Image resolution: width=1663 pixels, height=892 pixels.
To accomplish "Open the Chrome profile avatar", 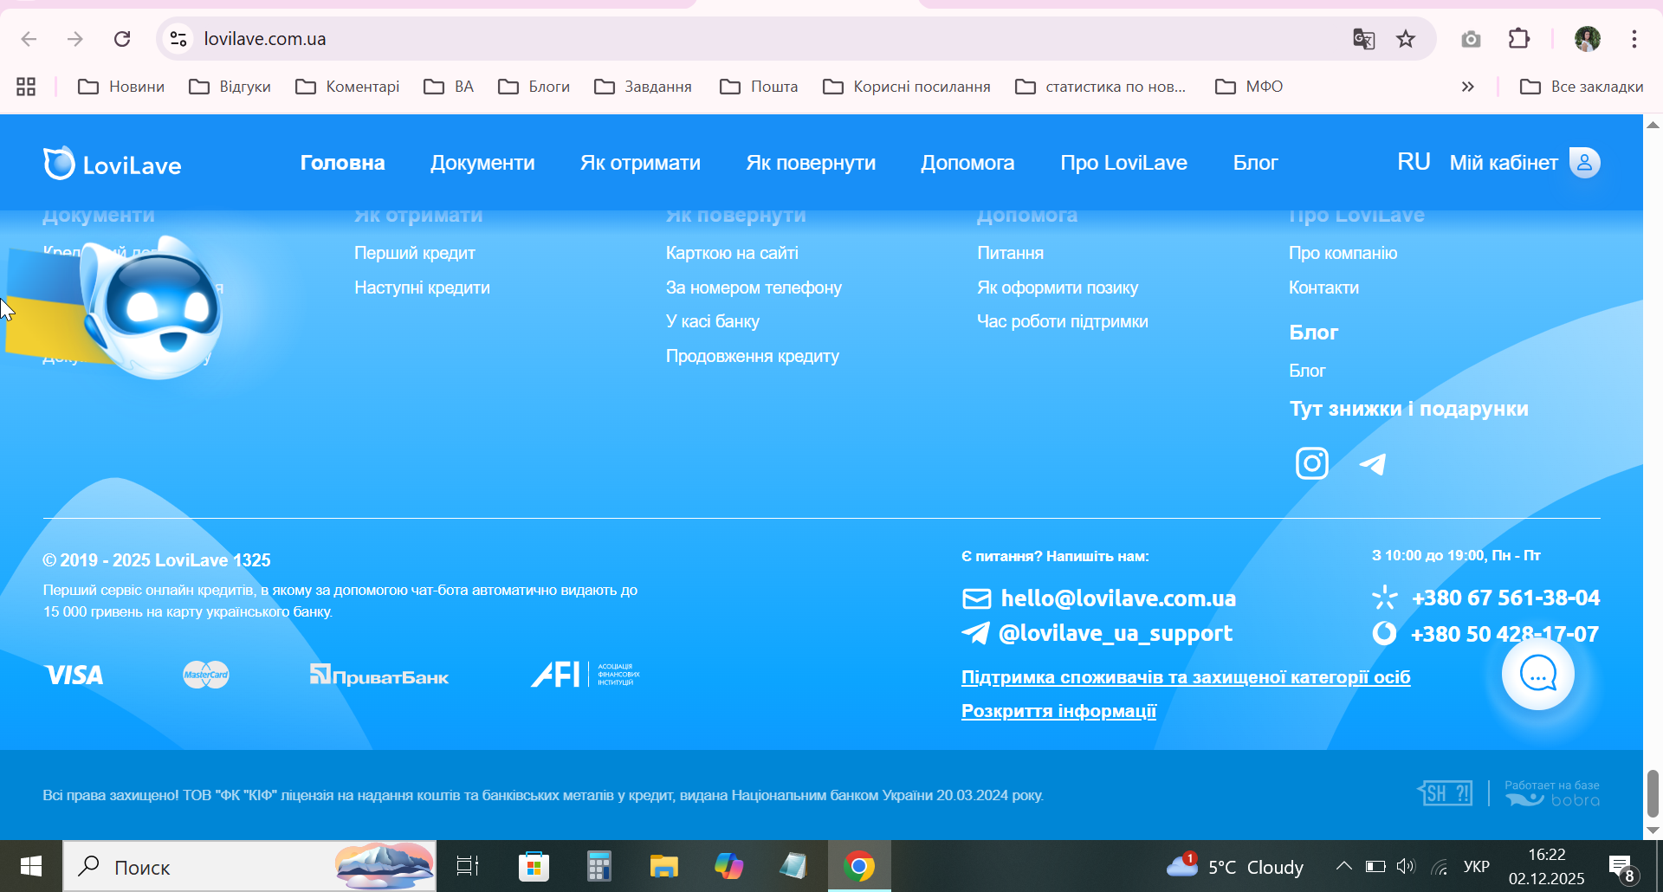I will pos(1587,39).
